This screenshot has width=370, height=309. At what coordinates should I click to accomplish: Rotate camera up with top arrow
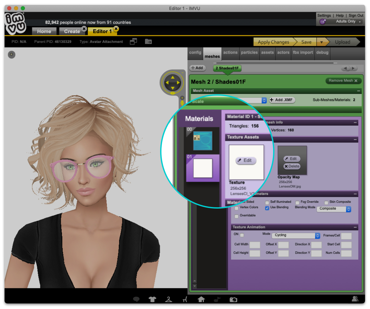coord(173,77)
